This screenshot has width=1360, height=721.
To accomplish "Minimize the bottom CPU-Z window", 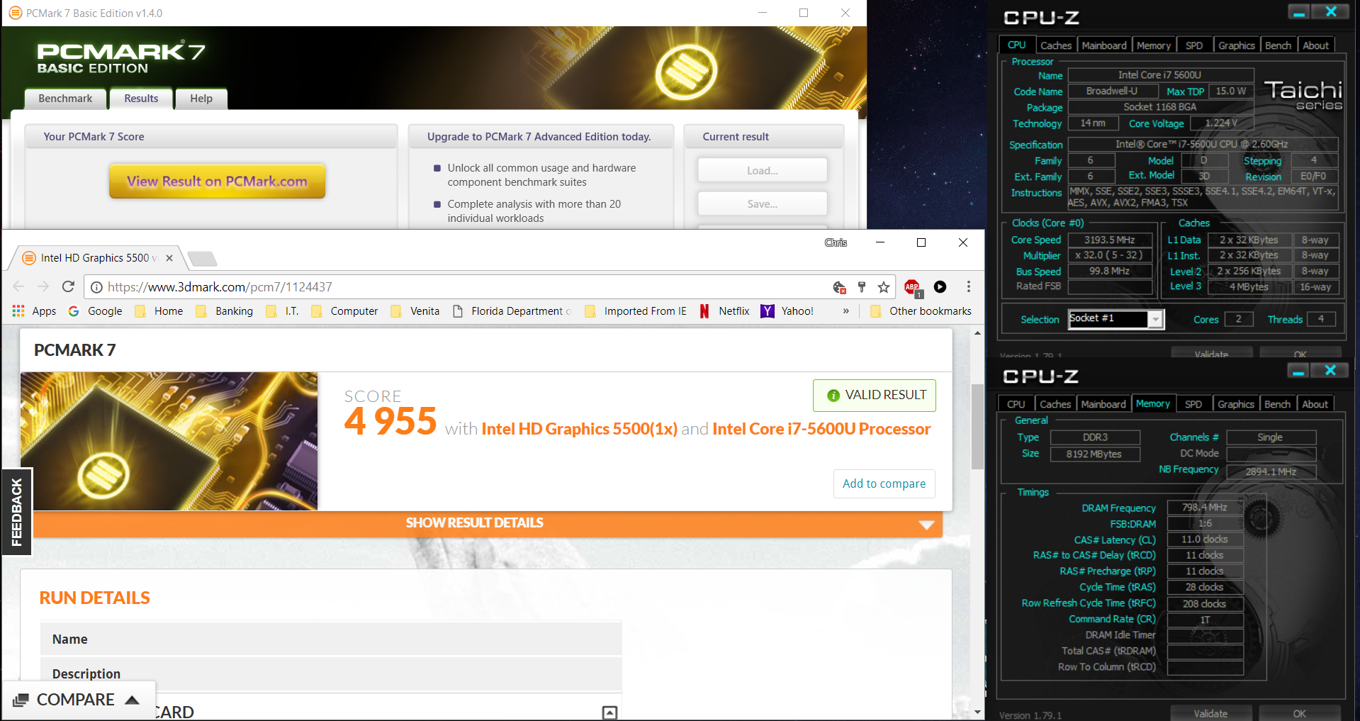I will pyautogui.click(x=1298, y=371).
